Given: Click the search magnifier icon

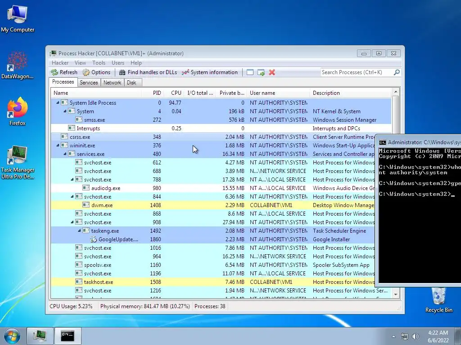Looking at the screenshot, I should tap(397, 72).
